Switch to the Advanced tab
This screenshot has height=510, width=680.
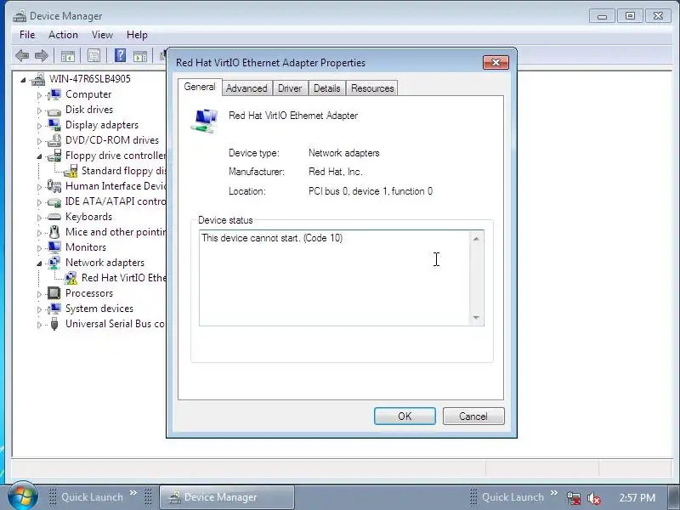click(x=246, y=88)
